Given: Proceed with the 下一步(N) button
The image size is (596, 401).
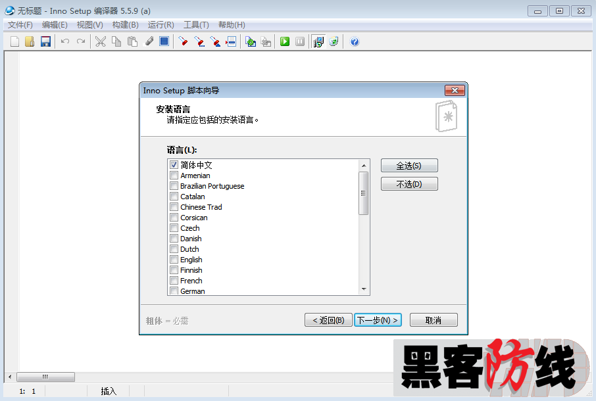Looking at the screenshot, I should pos(378,320).
